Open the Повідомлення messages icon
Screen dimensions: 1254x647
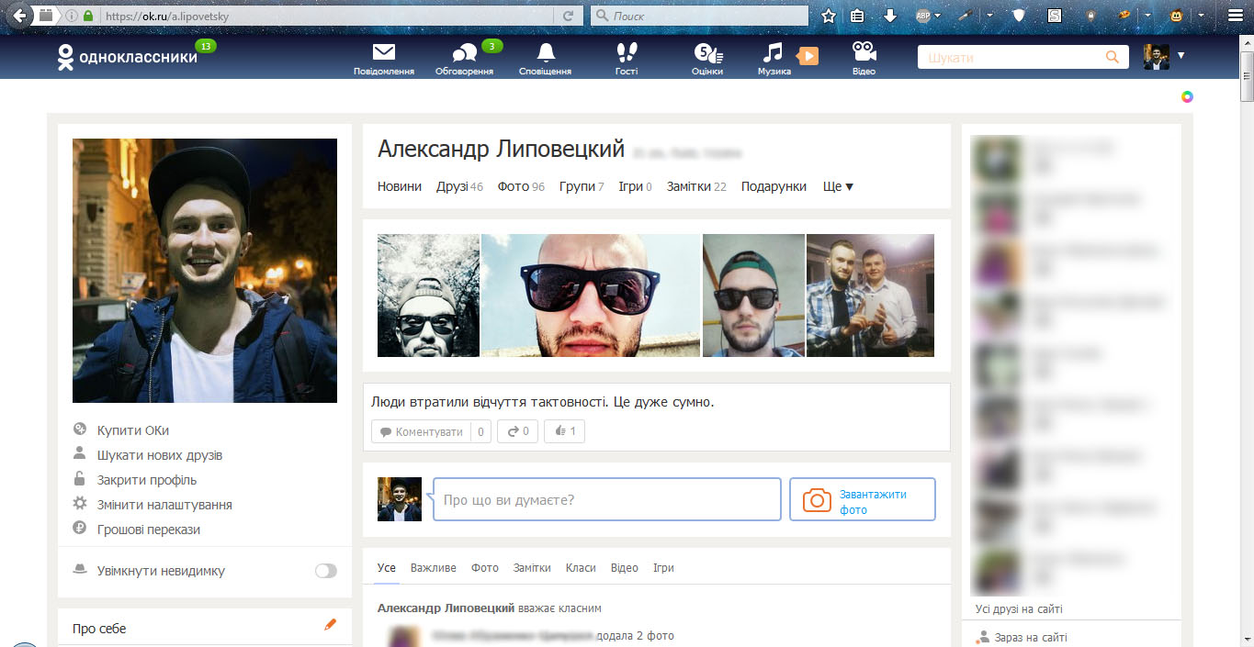[x=383, y=52]
